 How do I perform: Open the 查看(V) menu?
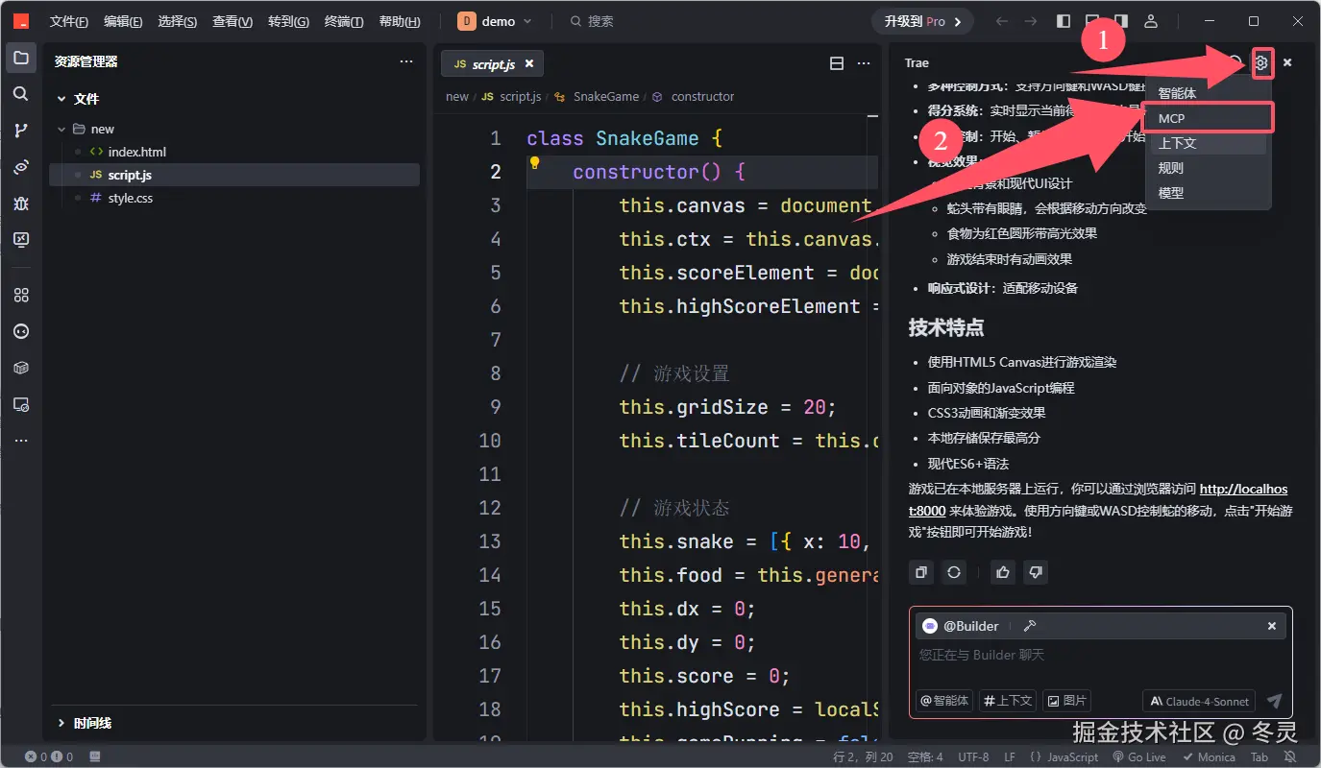click(x=232, y=21)
